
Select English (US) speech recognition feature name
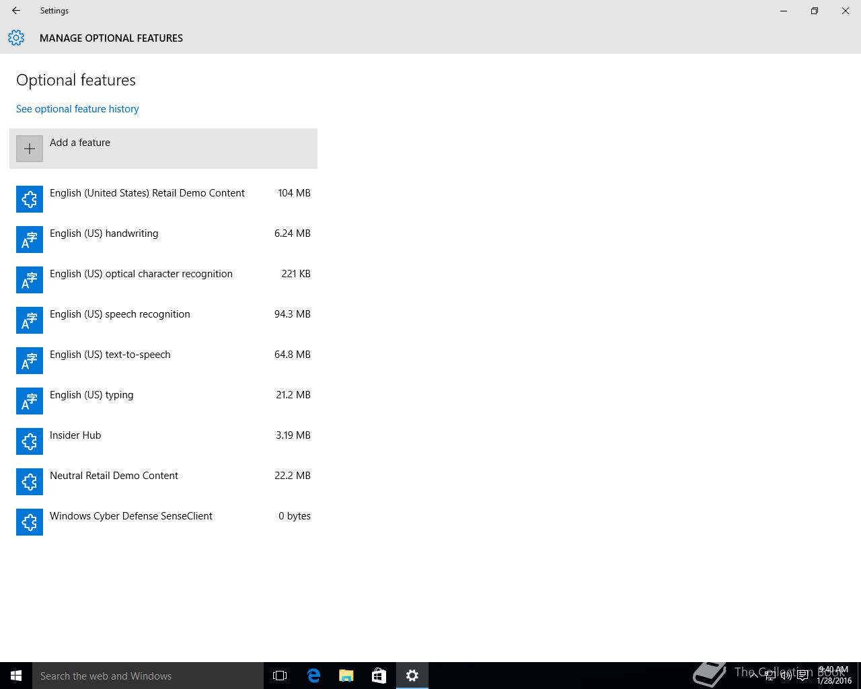click(120, 314)
